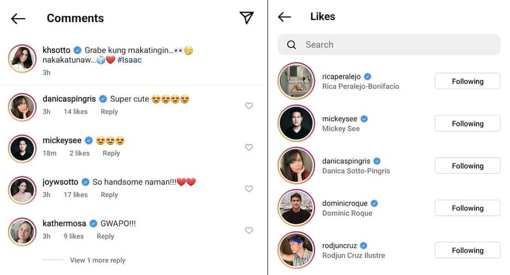Toggle Following for dominicroque
The image size is (510, 275).
coord(467,208)
